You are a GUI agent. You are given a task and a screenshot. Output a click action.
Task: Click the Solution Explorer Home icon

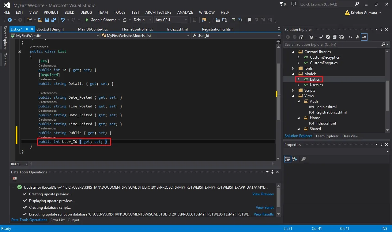tap(301, 37)
